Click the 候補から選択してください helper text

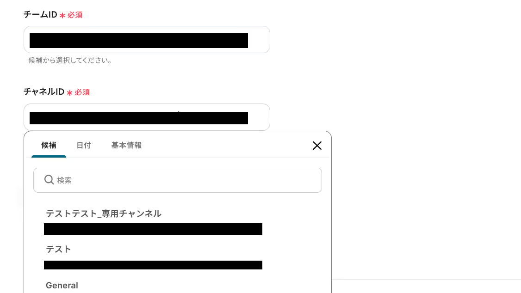tap(70, 61)
